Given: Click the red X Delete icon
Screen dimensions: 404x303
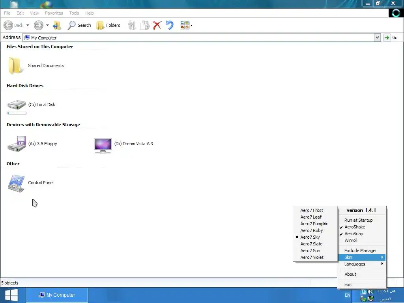Looking at the screenshot, I should (157, 25).
